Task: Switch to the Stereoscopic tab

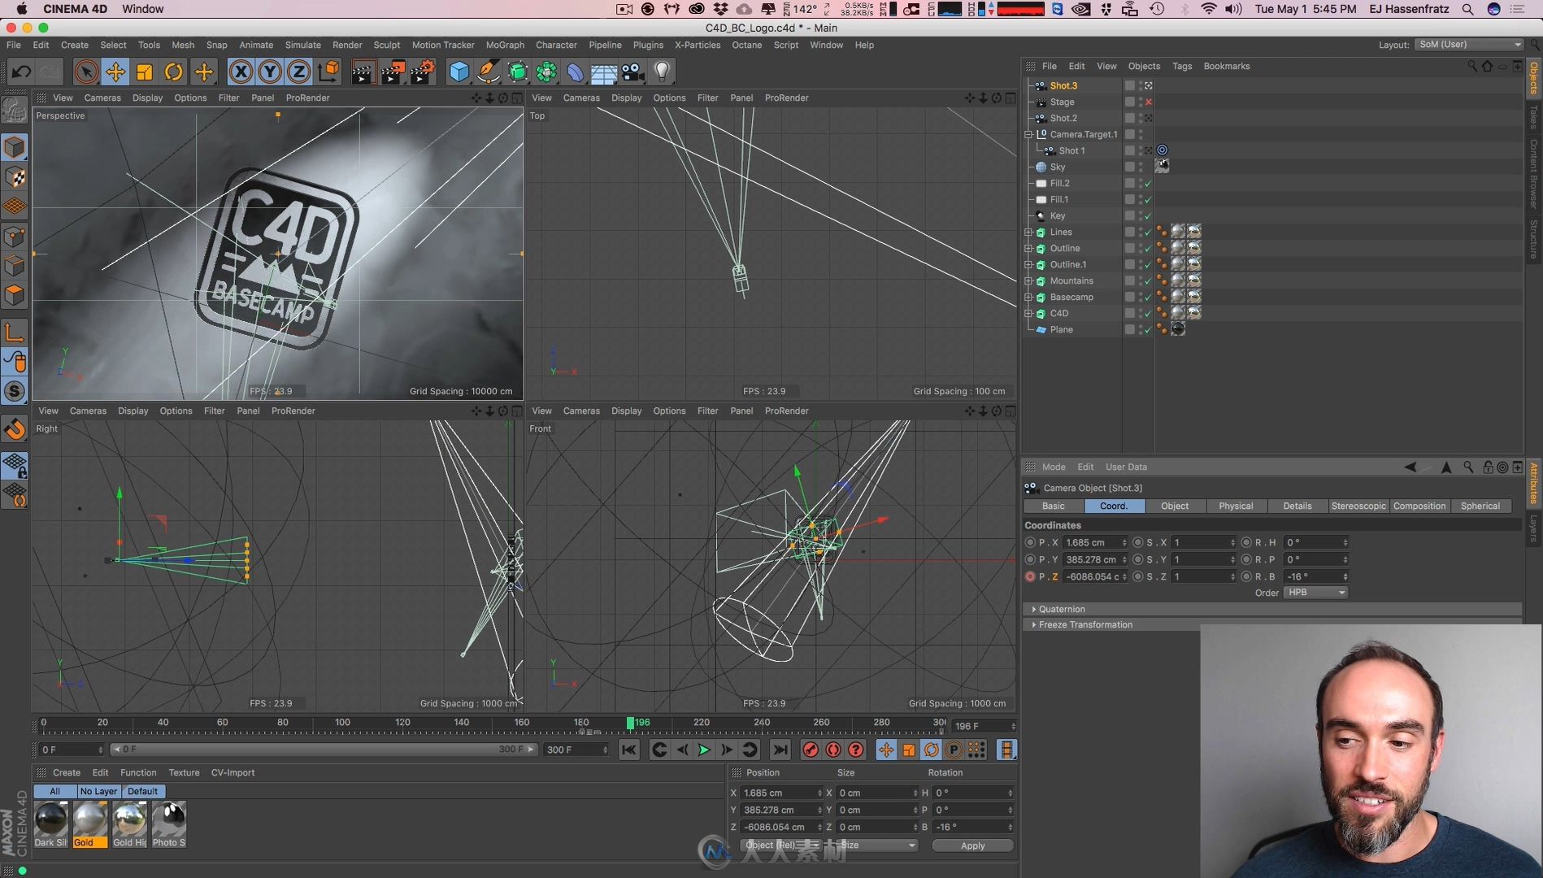Action: click(x=1358, y=506)
